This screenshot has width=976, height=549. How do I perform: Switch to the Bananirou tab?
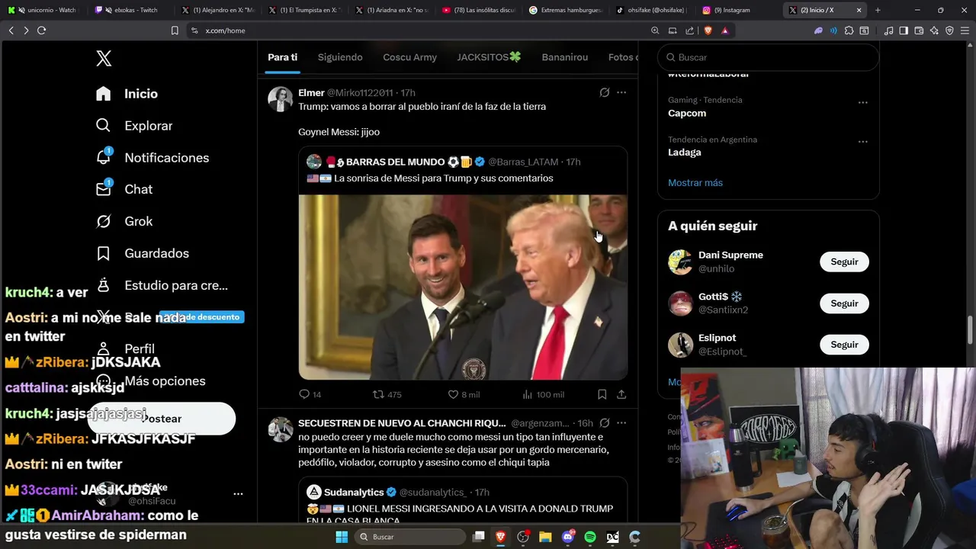point(565,57)
